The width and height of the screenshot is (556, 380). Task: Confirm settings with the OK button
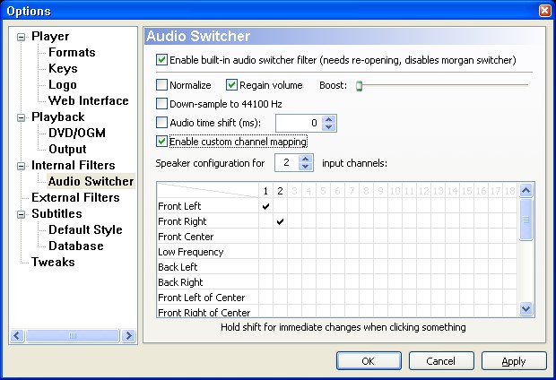tap(369, 361)
